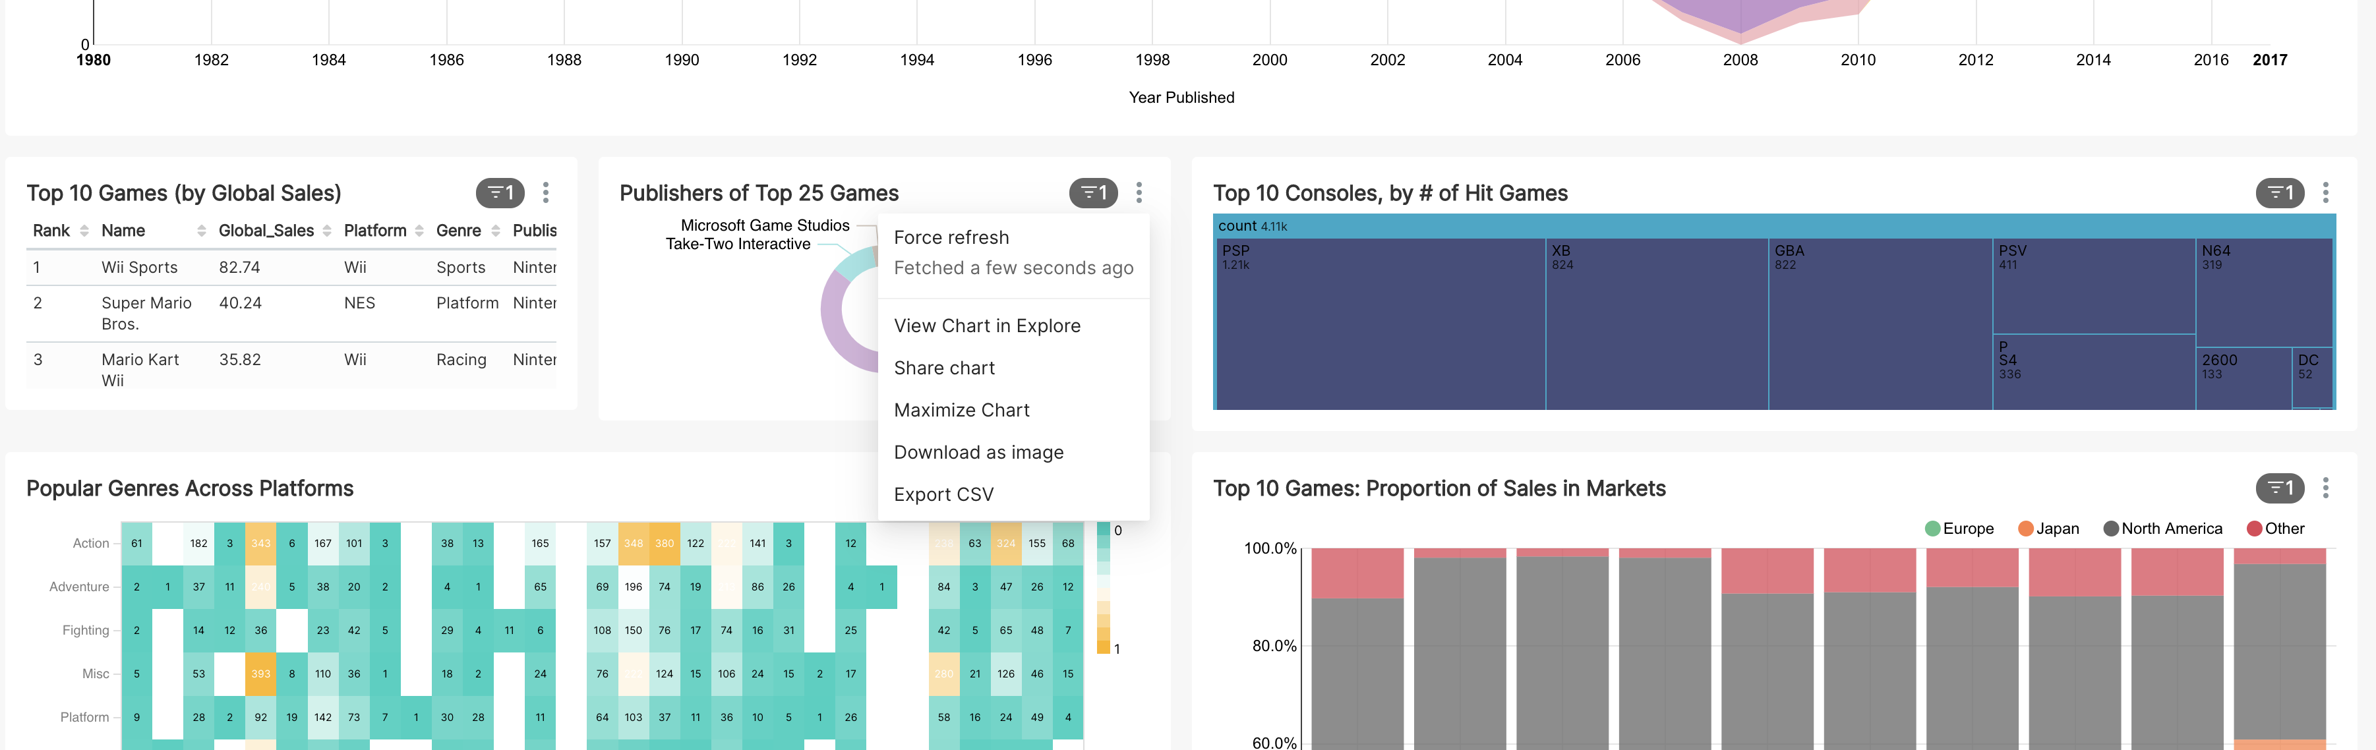2376x750 pixels.
Task: Click the filter badge on Publishers of Top 25 Games
Action: (1094, 193)
